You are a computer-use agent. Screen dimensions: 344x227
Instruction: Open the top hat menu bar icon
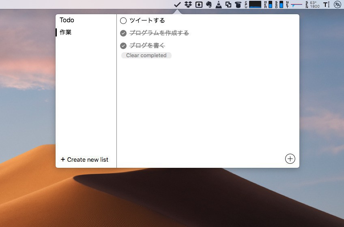pos(238,4)
